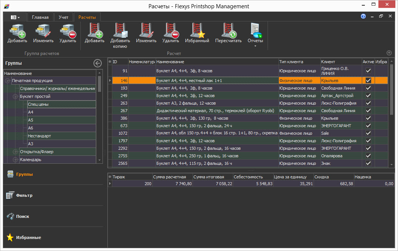Toggle the active checkbox for row ID 673
The image size is (398, 251).
tap(368, 126)
